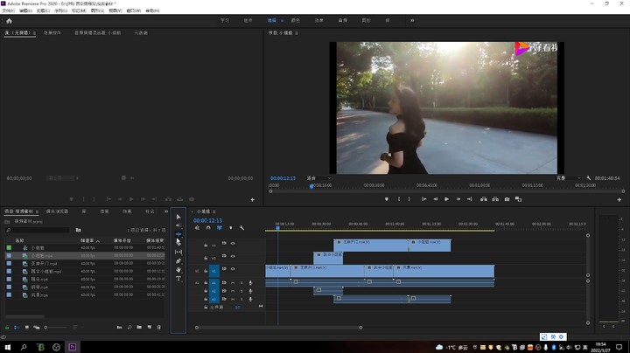Toggle Linked Selection in the timeline header
630x353 pixels.
coord(220,228)
